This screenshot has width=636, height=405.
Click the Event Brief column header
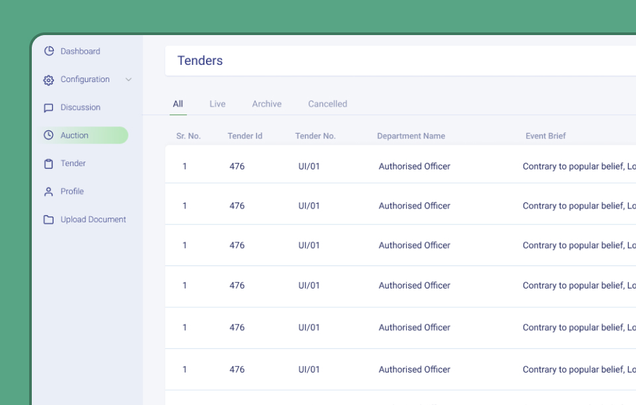[545, 136]
